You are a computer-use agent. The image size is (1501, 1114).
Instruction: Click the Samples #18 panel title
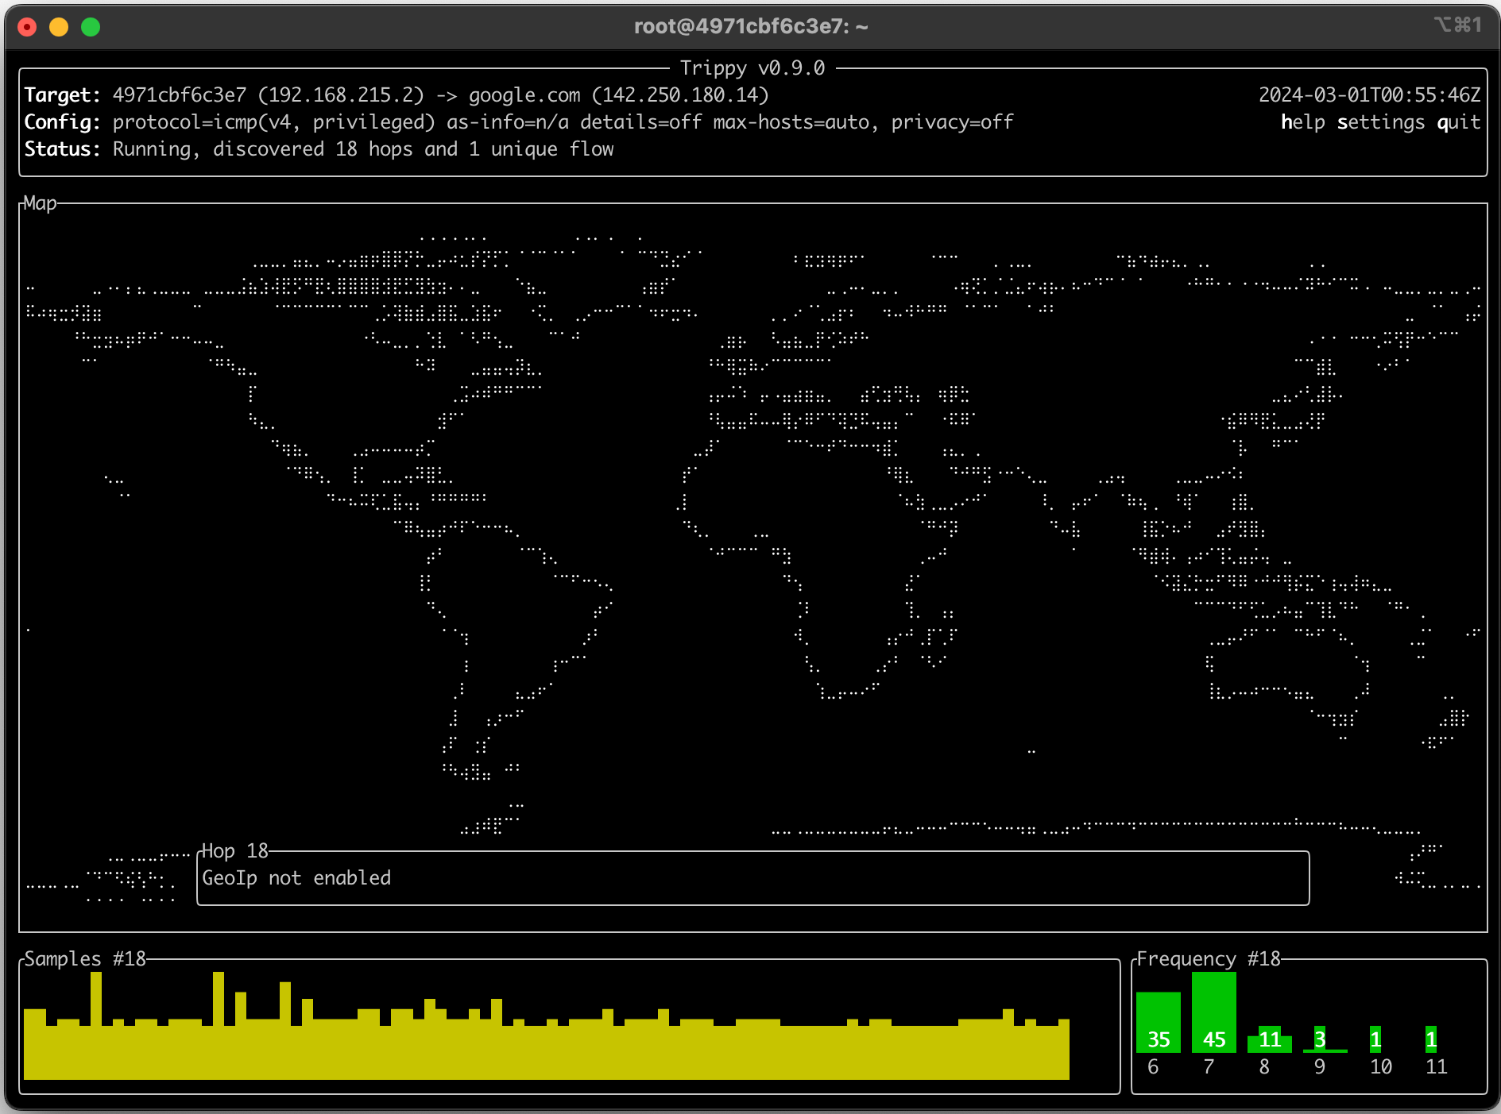[85, 959]
